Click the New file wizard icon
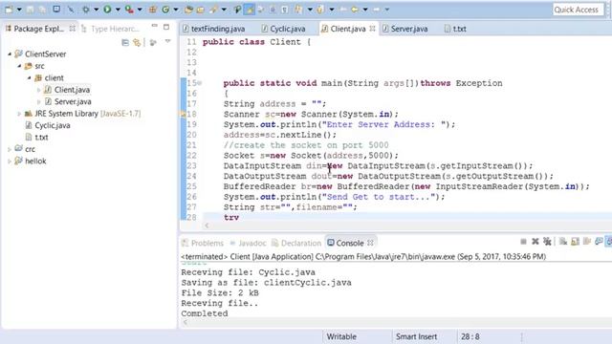 9,10
